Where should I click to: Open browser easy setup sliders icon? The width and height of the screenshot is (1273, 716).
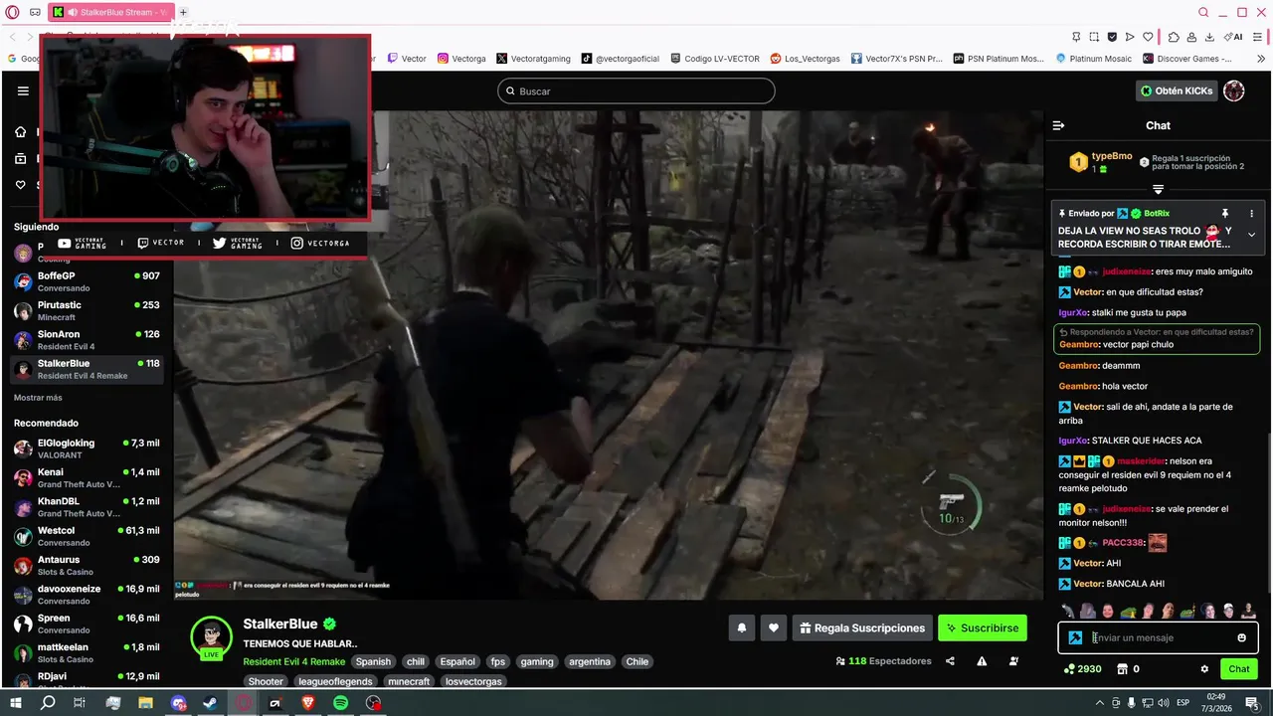1259,37
